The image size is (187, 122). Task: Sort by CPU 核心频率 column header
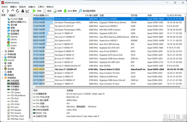click(x=91, y=15)
